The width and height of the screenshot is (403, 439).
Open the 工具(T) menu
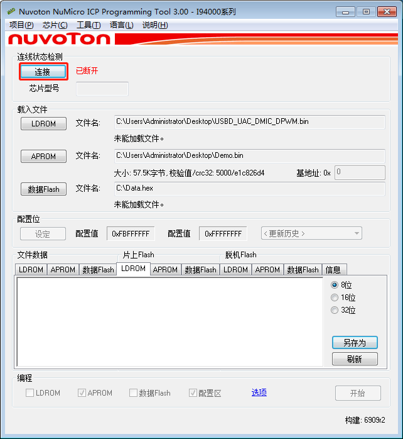(x=89, y=25)
